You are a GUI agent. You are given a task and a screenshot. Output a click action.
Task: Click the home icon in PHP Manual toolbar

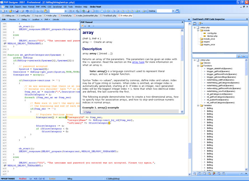coord(83,26)
